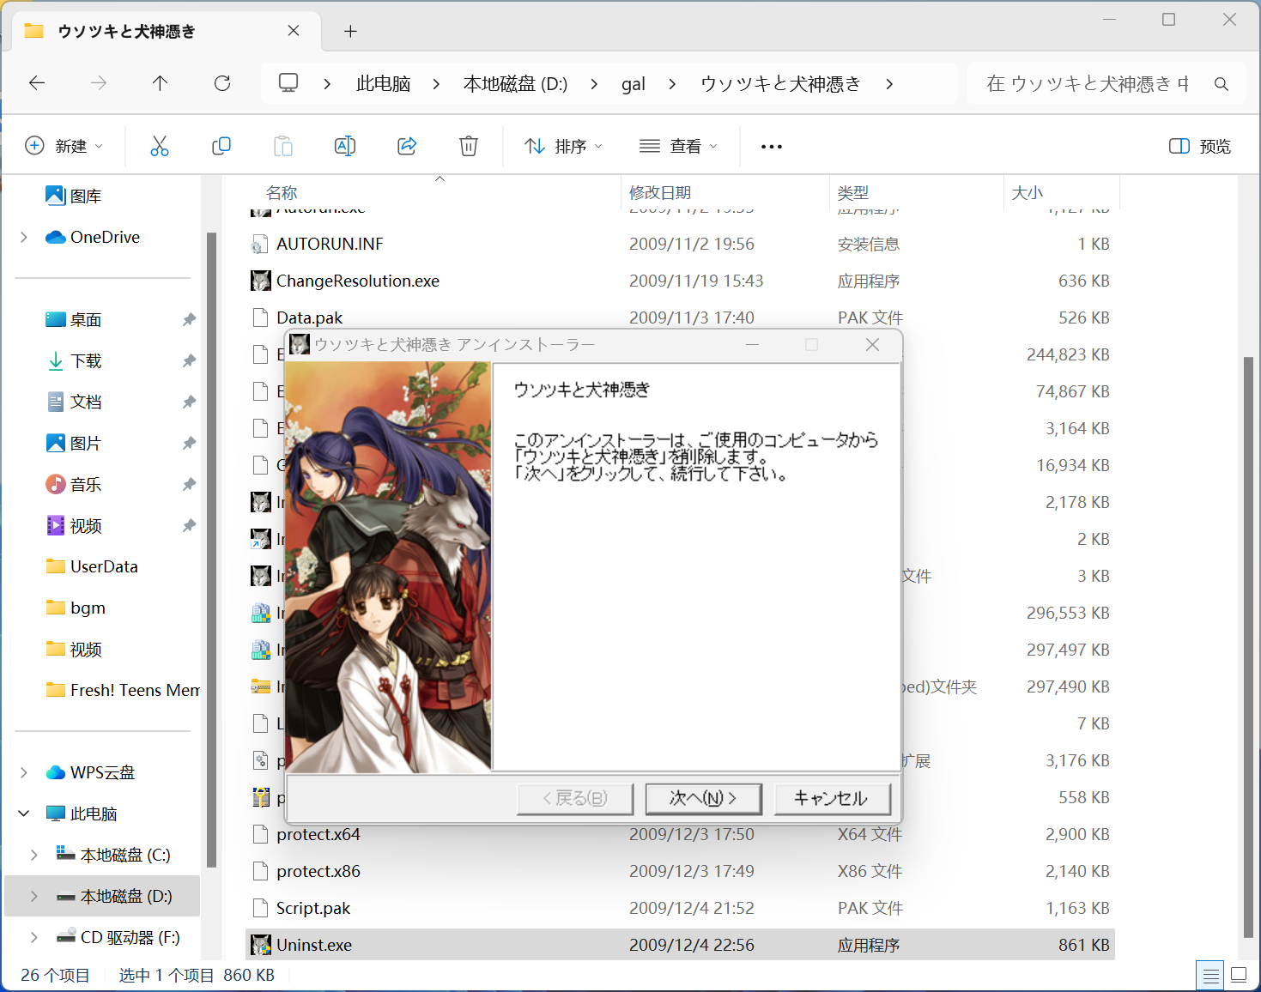Image resolution: width=1261 pixels, height=992 pixels.
Task: Click the Cut scissors icon
Action: tap(160, 146)
